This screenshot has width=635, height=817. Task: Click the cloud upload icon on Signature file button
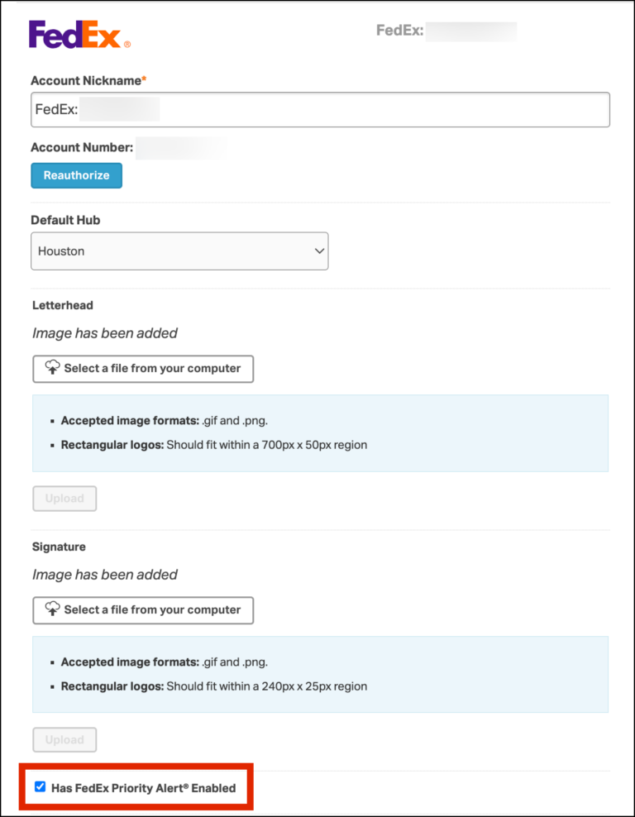pos(51,610)
